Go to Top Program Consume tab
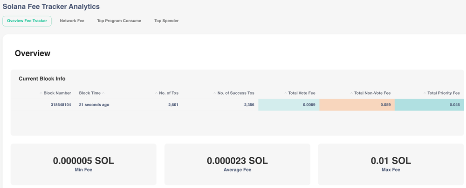 pyautogui.click(x=119, y=21)
